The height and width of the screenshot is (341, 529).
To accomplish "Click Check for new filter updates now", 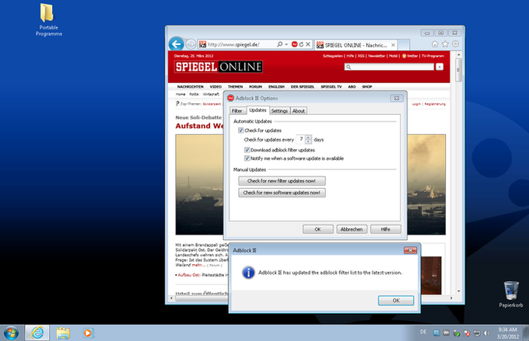I will pos(282,181).
